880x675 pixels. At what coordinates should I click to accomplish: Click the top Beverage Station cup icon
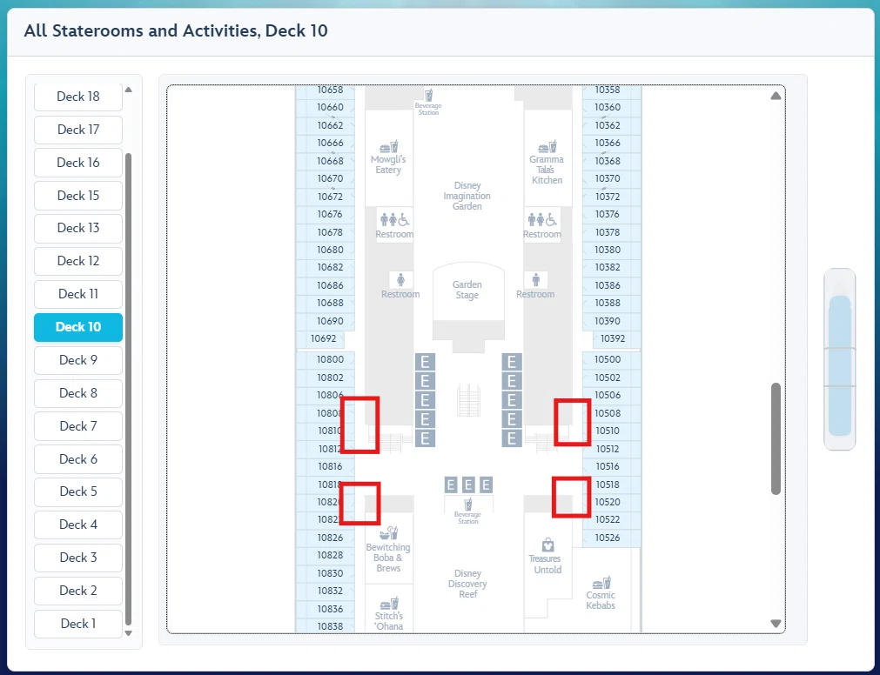pyautogui.click(x=429, y=95)
